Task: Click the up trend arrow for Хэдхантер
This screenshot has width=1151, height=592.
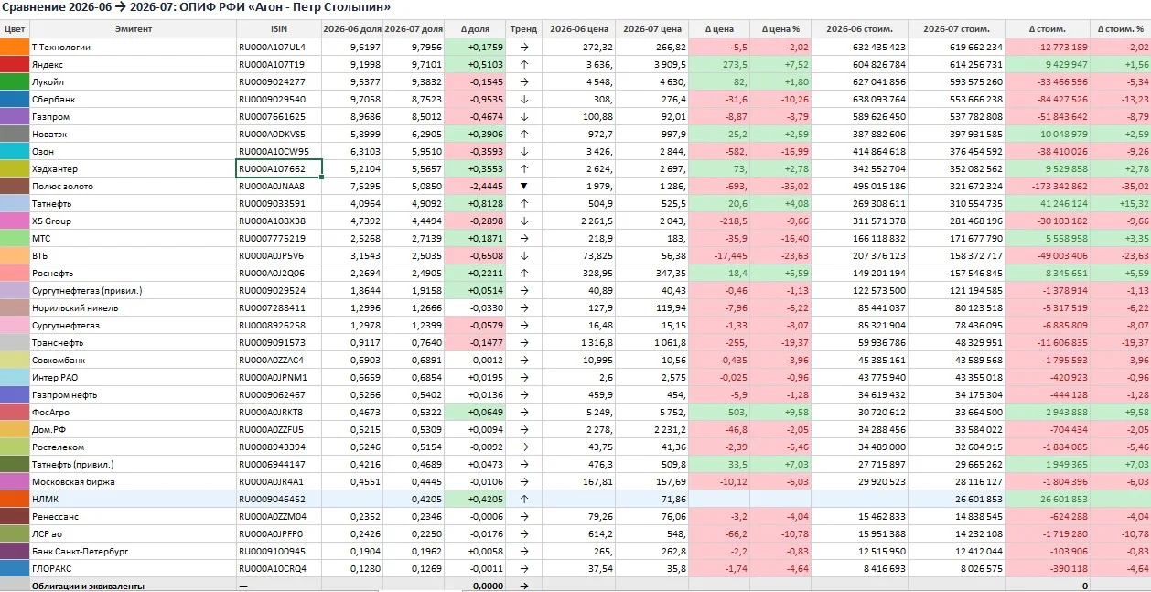Action: click(x=524, y=168)
